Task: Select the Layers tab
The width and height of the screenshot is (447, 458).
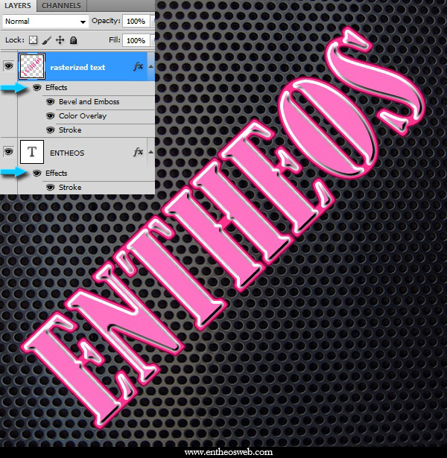Action: [18, 5]
